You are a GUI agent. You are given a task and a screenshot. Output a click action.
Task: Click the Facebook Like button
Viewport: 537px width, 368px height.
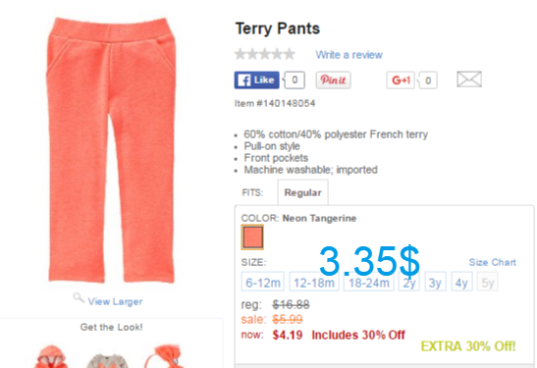click(x=257, y=80)
